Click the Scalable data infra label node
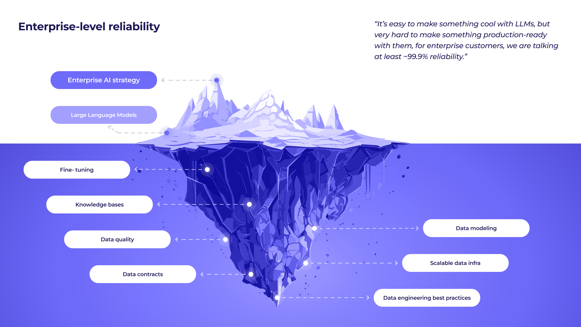The image size is (581, 327). pos(455,263)
